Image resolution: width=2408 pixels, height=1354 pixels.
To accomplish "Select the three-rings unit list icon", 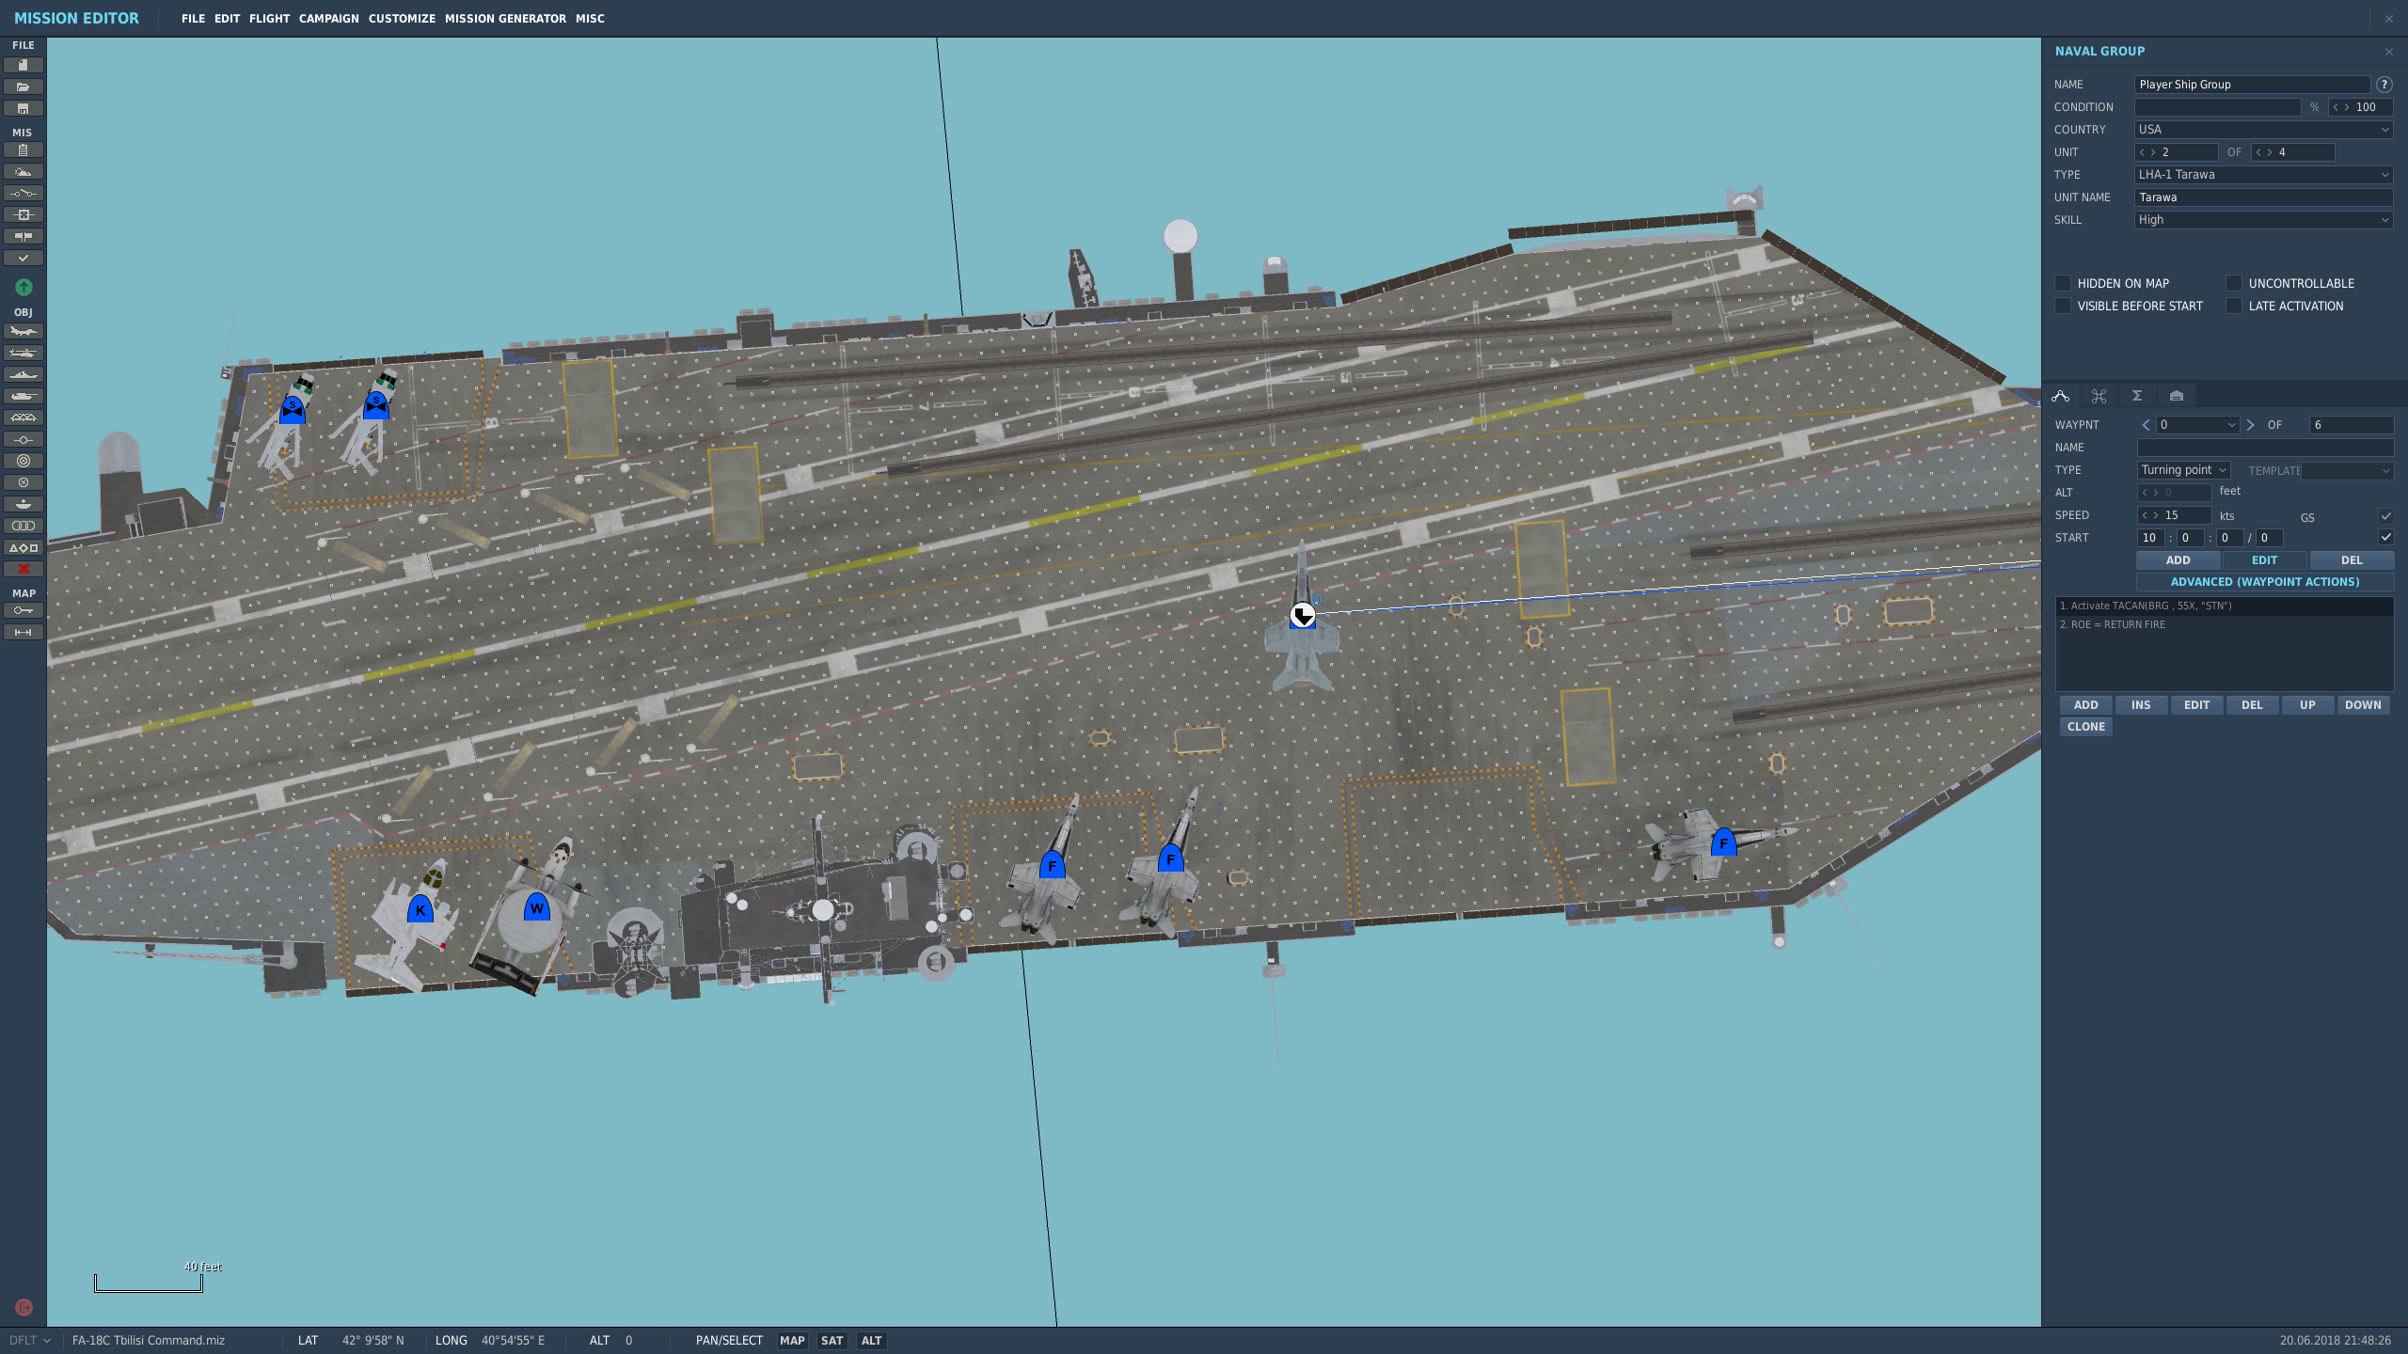I will (24, 527).
